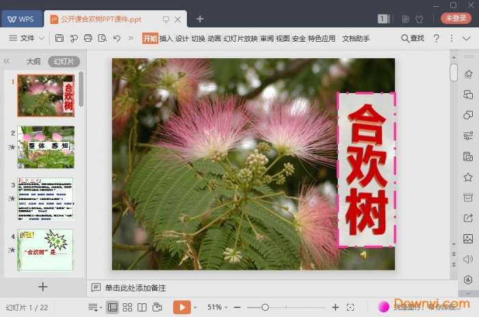Add new slide with plus button
The width and height of the screenshot is (479, 317).
click(42, 286)
